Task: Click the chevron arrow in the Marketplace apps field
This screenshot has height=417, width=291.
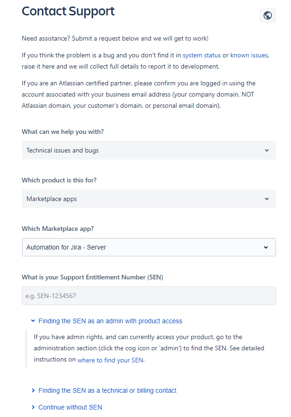Action: pyautogui.click(x=267, y=199)
